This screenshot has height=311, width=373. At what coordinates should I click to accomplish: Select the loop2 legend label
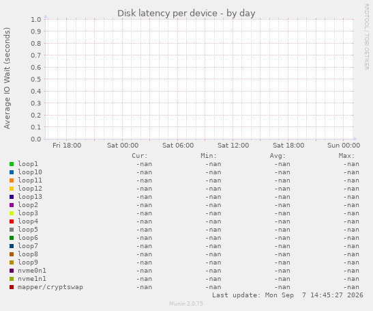click(28, 205)
